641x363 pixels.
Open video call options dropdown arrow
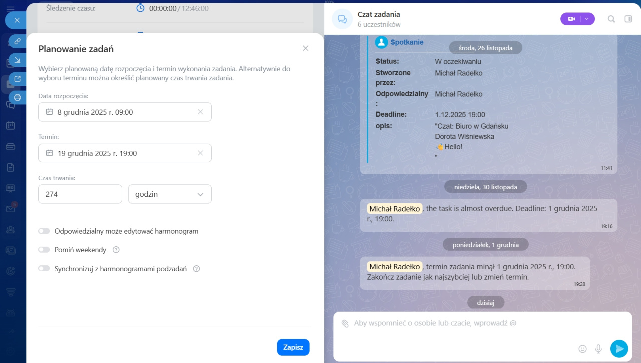(587, 19)
